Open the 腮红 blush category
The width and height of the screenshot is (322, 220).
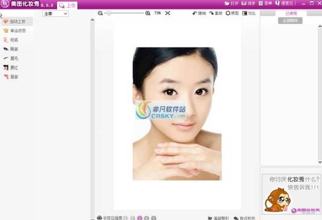(11, 67)
